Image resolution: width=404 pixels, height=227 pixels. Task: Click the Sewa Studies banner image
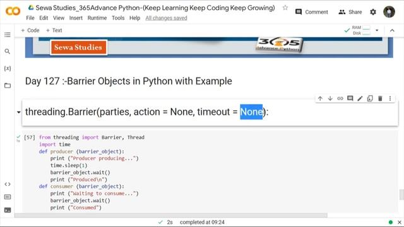click(x=209, y=47)
